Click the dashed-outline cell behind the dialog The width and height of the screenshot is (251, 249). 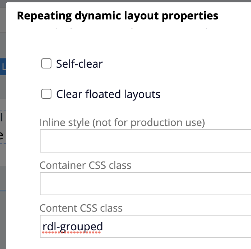(x=3, y=127)
